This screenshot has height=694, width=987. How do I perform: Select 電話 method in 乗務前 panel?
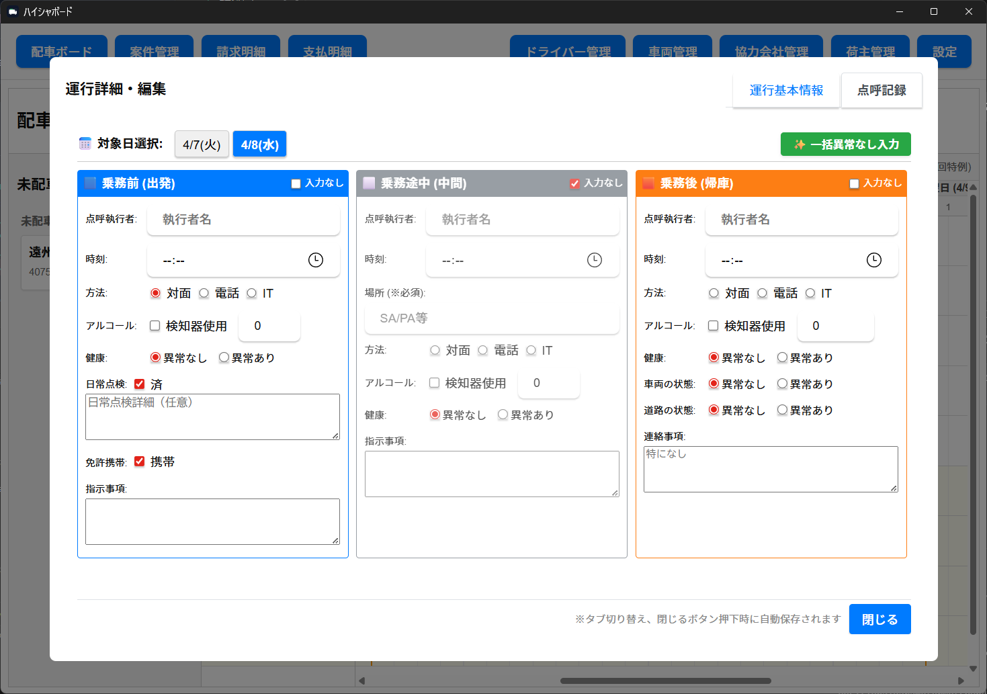point(204,293)
